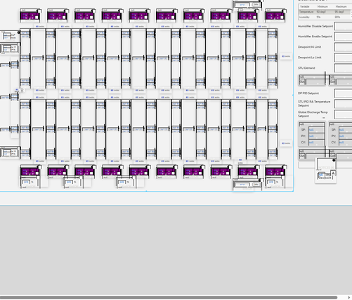Select the last purple unit in top row
This screenshot has width=352, height=300.
tap(275, 16)
